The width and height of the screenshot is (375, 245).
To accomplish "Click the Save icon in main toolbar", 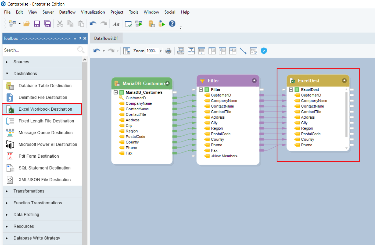I will click(x=37, y=24).
